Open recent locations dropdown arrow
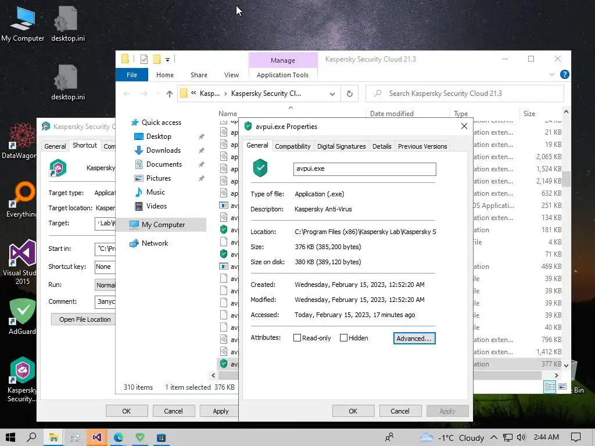Image resolution: width=595 pixels, height=446 pixels. (x=157, y=93)
